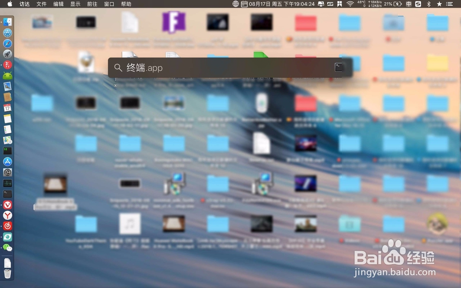Click the network speed KB/s indicator
The height and width of the screenshot is (288, 461).
coord(375,4)
